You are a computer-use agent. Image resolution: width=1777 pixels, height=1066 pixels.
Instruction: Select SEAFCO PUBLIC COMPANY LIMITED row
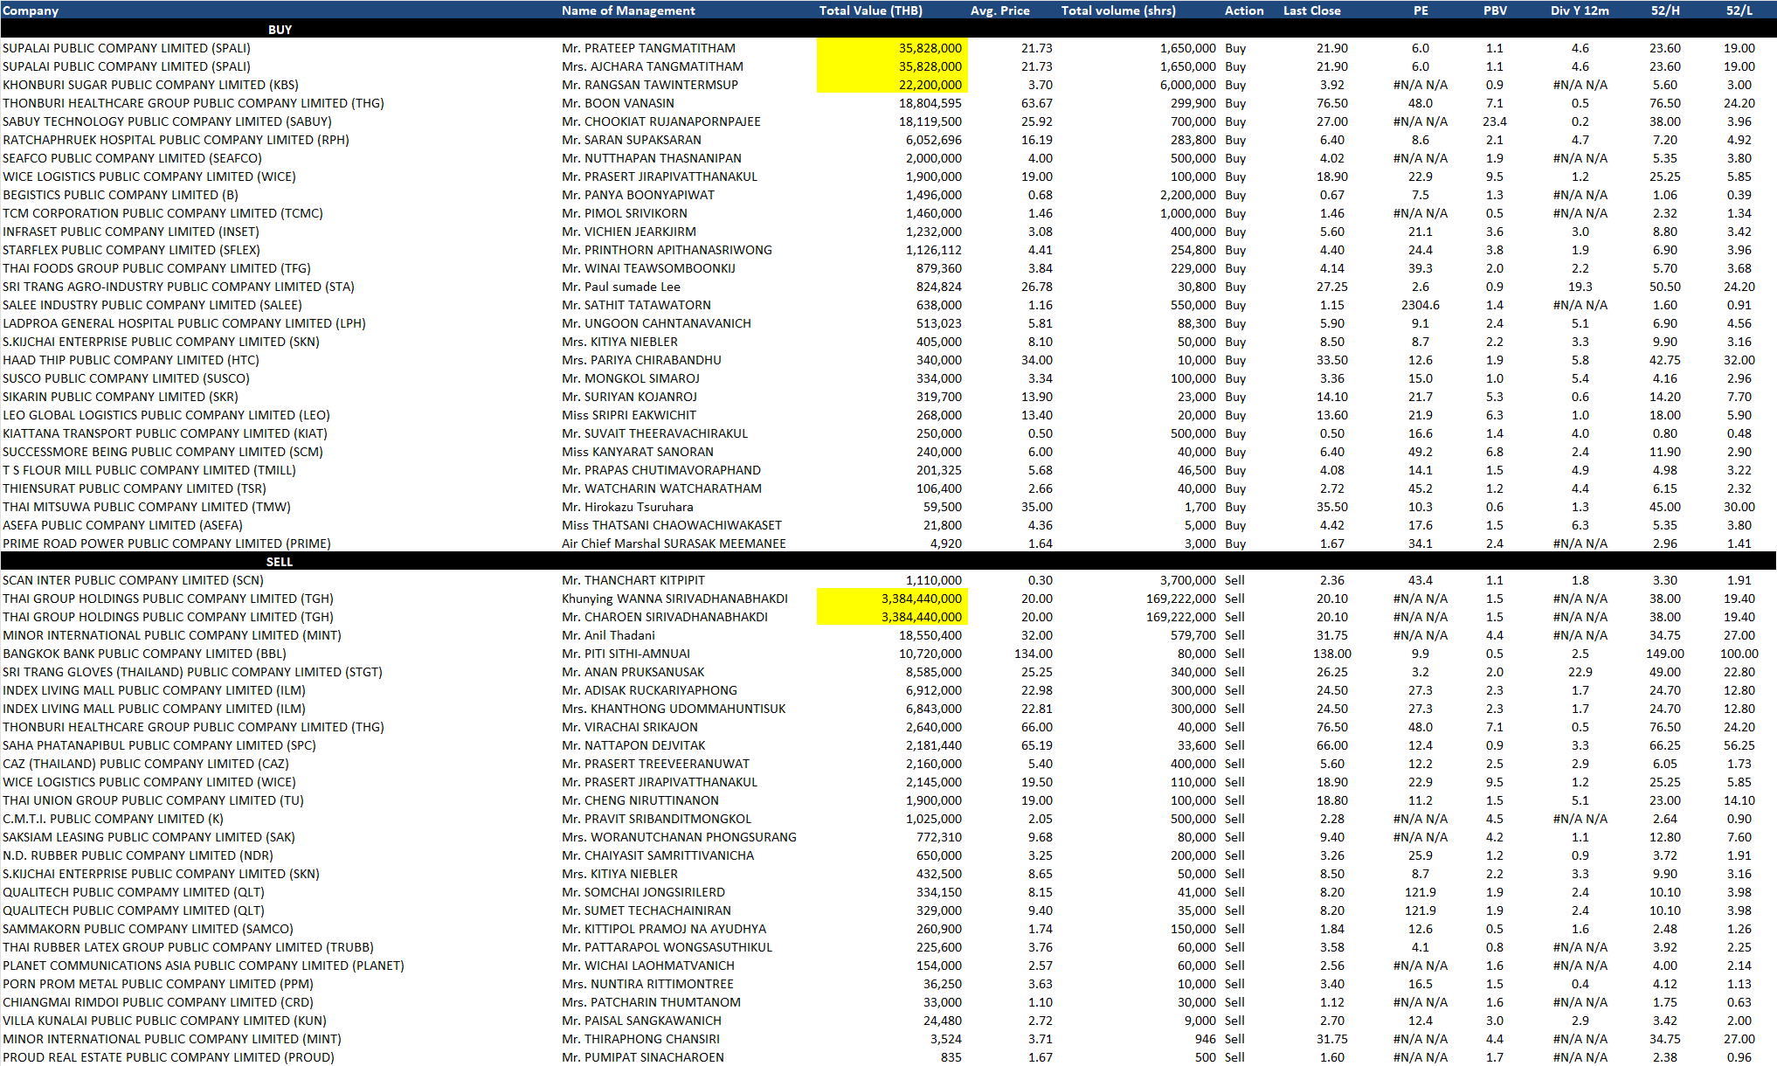point(888,158)
